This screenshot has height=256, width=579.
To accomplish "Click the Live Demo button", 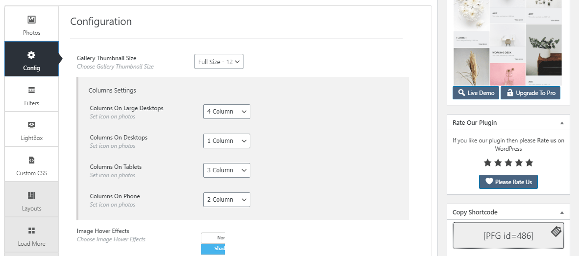I will (476, 93).
